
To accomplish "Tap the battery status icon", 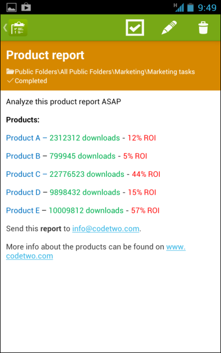I will click(191, 7).
